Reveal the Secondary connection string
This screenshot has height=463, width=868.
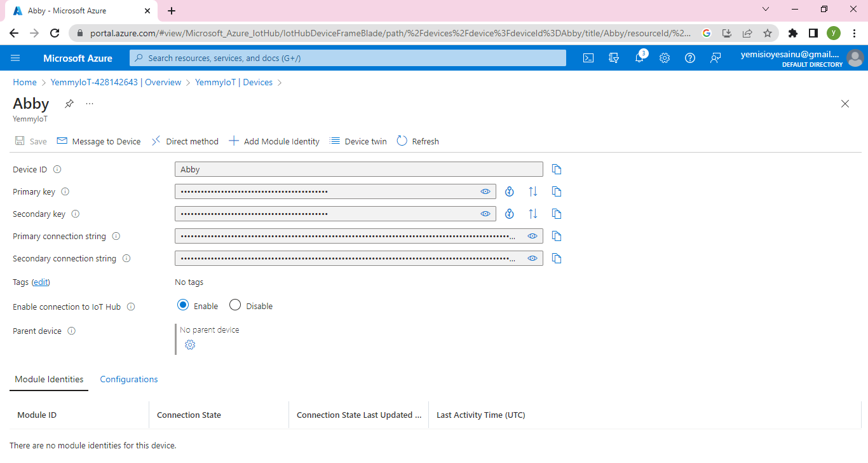532,258
